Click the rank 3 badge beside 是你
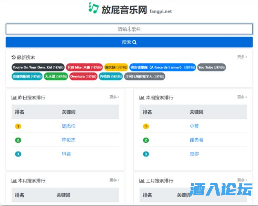 point(146,154)
